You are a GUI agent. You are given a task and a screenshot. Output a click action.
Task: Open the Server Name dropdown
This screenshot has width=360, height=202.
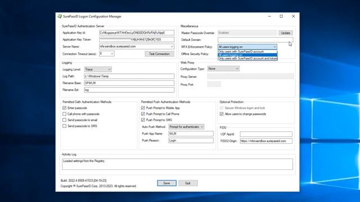click(x=172, y=47)
